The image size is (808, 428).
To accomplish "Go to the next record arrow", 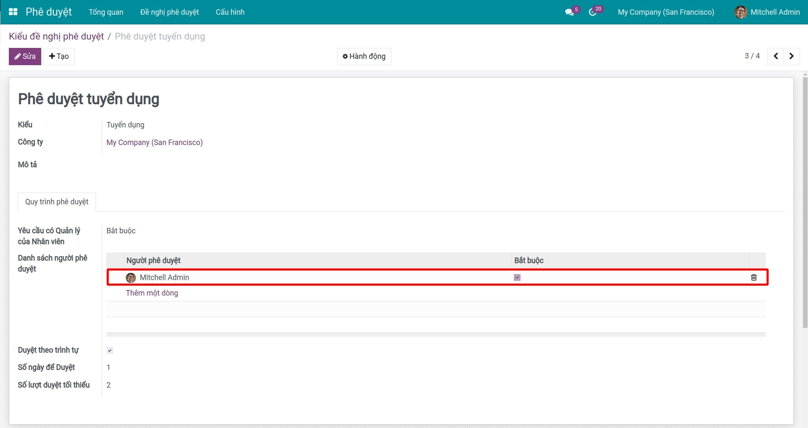I will click(x=792, y=56).
